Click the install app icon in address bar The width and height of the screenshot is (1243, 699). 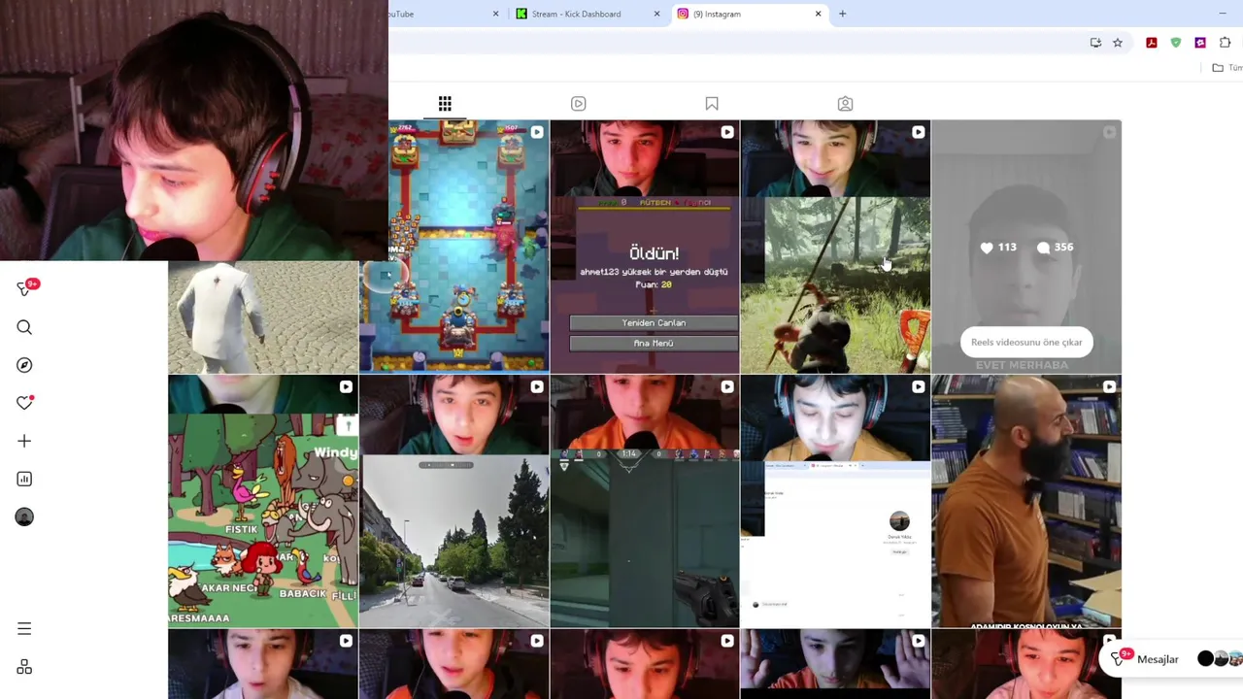click(1095, 43)
